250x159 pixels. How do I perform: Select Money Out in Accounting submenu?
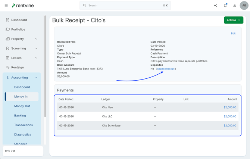point(22,106)
